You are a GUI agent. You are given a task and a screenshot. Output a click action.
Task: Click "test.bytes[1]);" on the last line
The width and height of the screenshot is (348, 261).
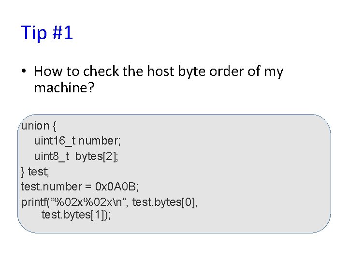click(76, 216)
